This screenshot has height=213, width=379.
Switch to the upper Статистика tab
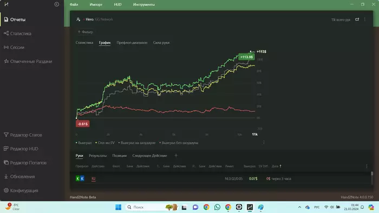[84, 43]
